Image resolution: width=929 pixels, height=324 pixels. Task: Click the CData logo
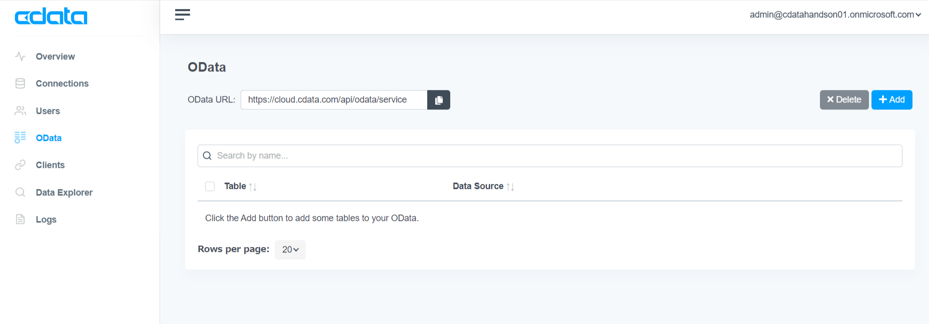point(51,16)
